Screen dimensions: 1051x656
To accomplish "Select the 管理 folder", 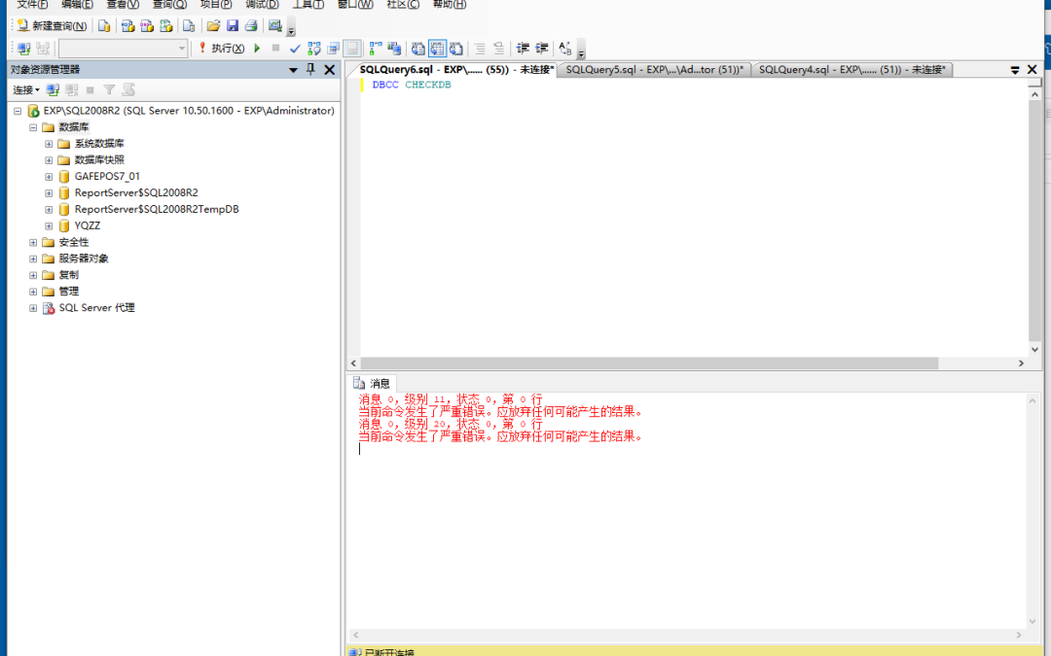I will [68, 292].
